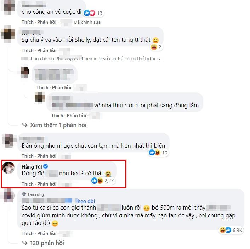Click the 'Theo dõi' follow link
Image resolution: width=250 pixels, height=249 pixels.
[x=86, y=201]
